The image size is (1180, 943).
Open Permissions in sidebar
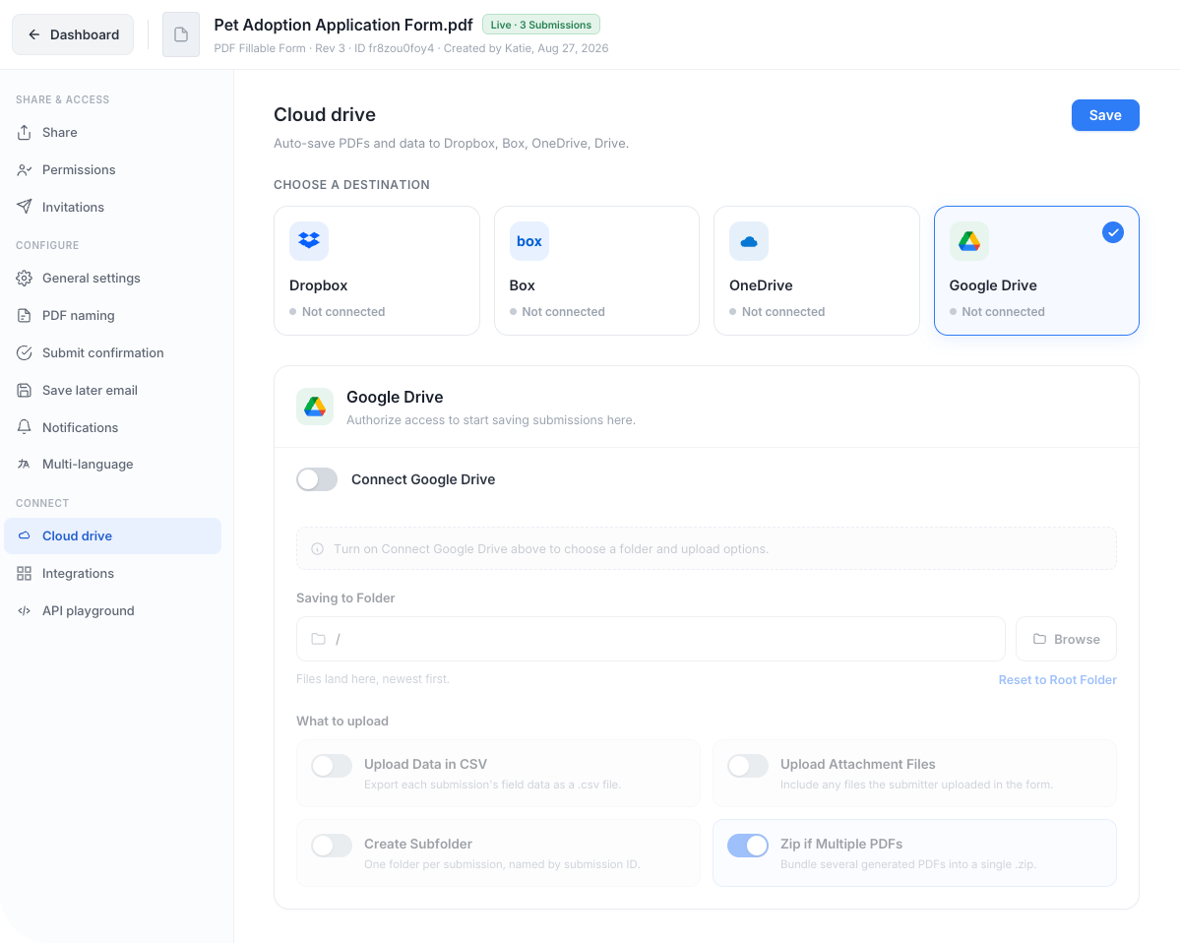113,170
